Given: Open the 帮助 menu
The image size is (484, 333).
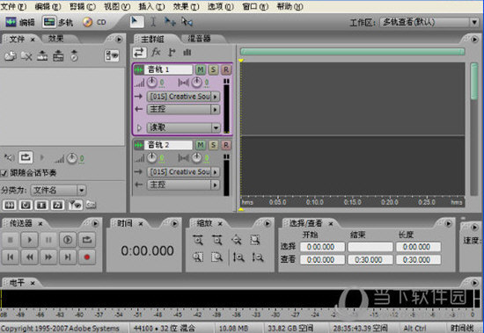Looking at the screenshot, I should point(290,6).
